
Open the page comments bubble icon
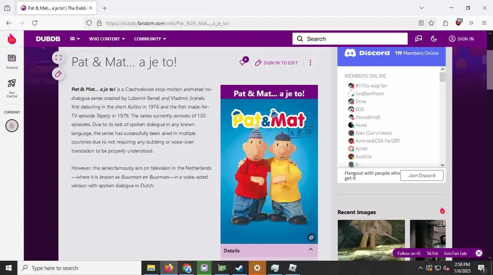[x=244, y=62]
